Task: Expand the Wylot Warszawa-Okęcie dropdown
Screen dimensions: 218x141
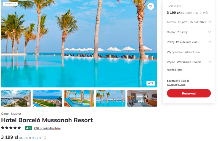Action: [x=189, y=62]
